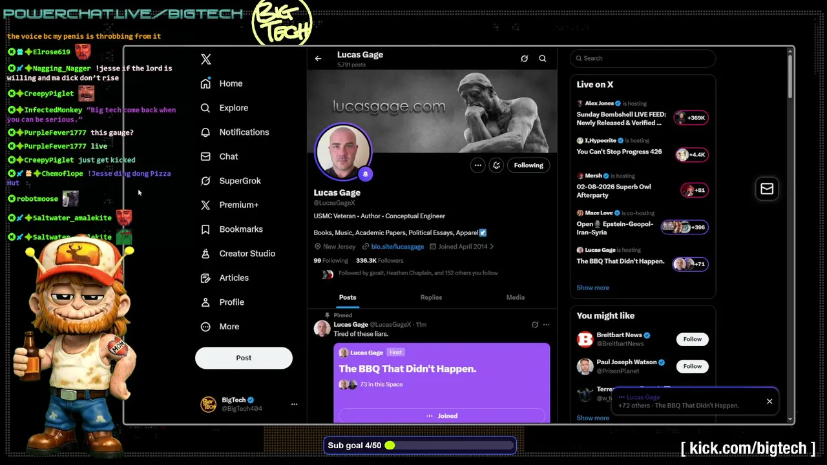Screen dimensions: 827x465
Task: Open BigTech account menu dots
Action: pos(294,404)
